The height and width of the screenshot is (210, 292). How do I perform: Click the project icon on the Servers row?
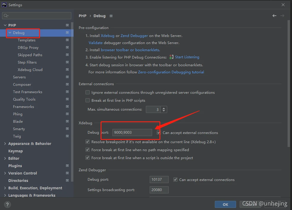point(67,77)
